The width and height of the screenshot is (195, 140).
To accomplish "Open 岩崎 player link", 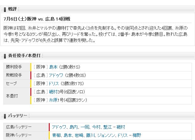I will [79, 135].
